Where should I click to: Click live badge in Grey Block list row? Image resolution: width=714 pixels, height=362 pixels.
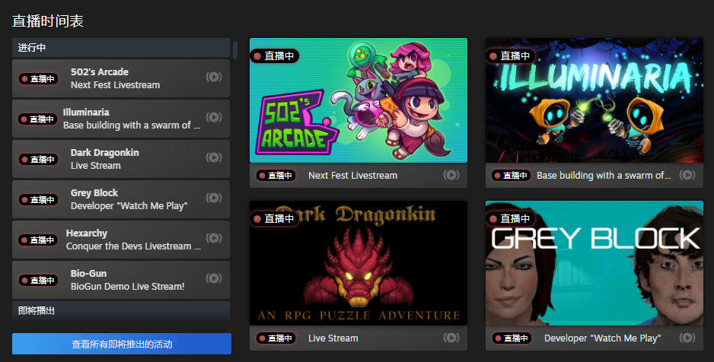(38, 200)
